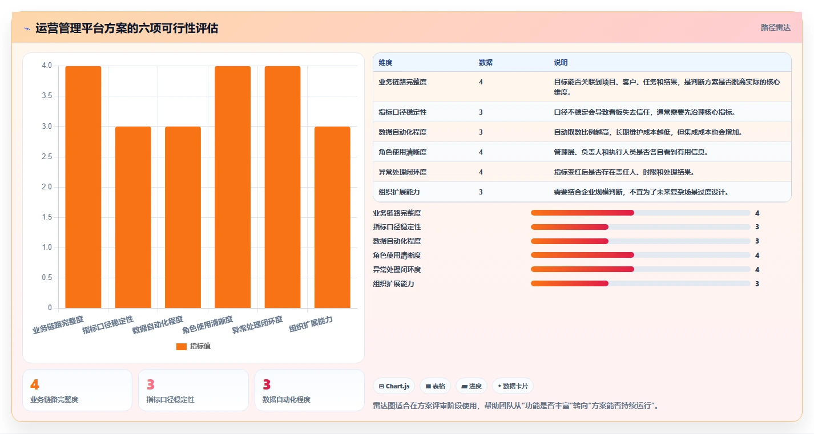Click the 业务链路完整度 bar in the chart
814x434 pixels.
coord(83,187)
